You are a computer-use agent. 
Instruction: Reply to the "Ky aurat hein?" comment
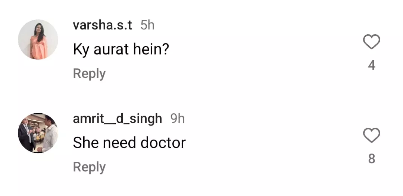click(89, 73)
